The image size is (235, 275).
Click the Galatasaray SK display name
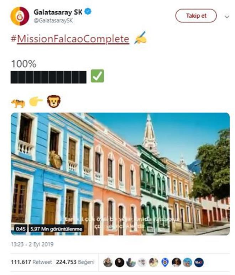[x=58, y=12]
